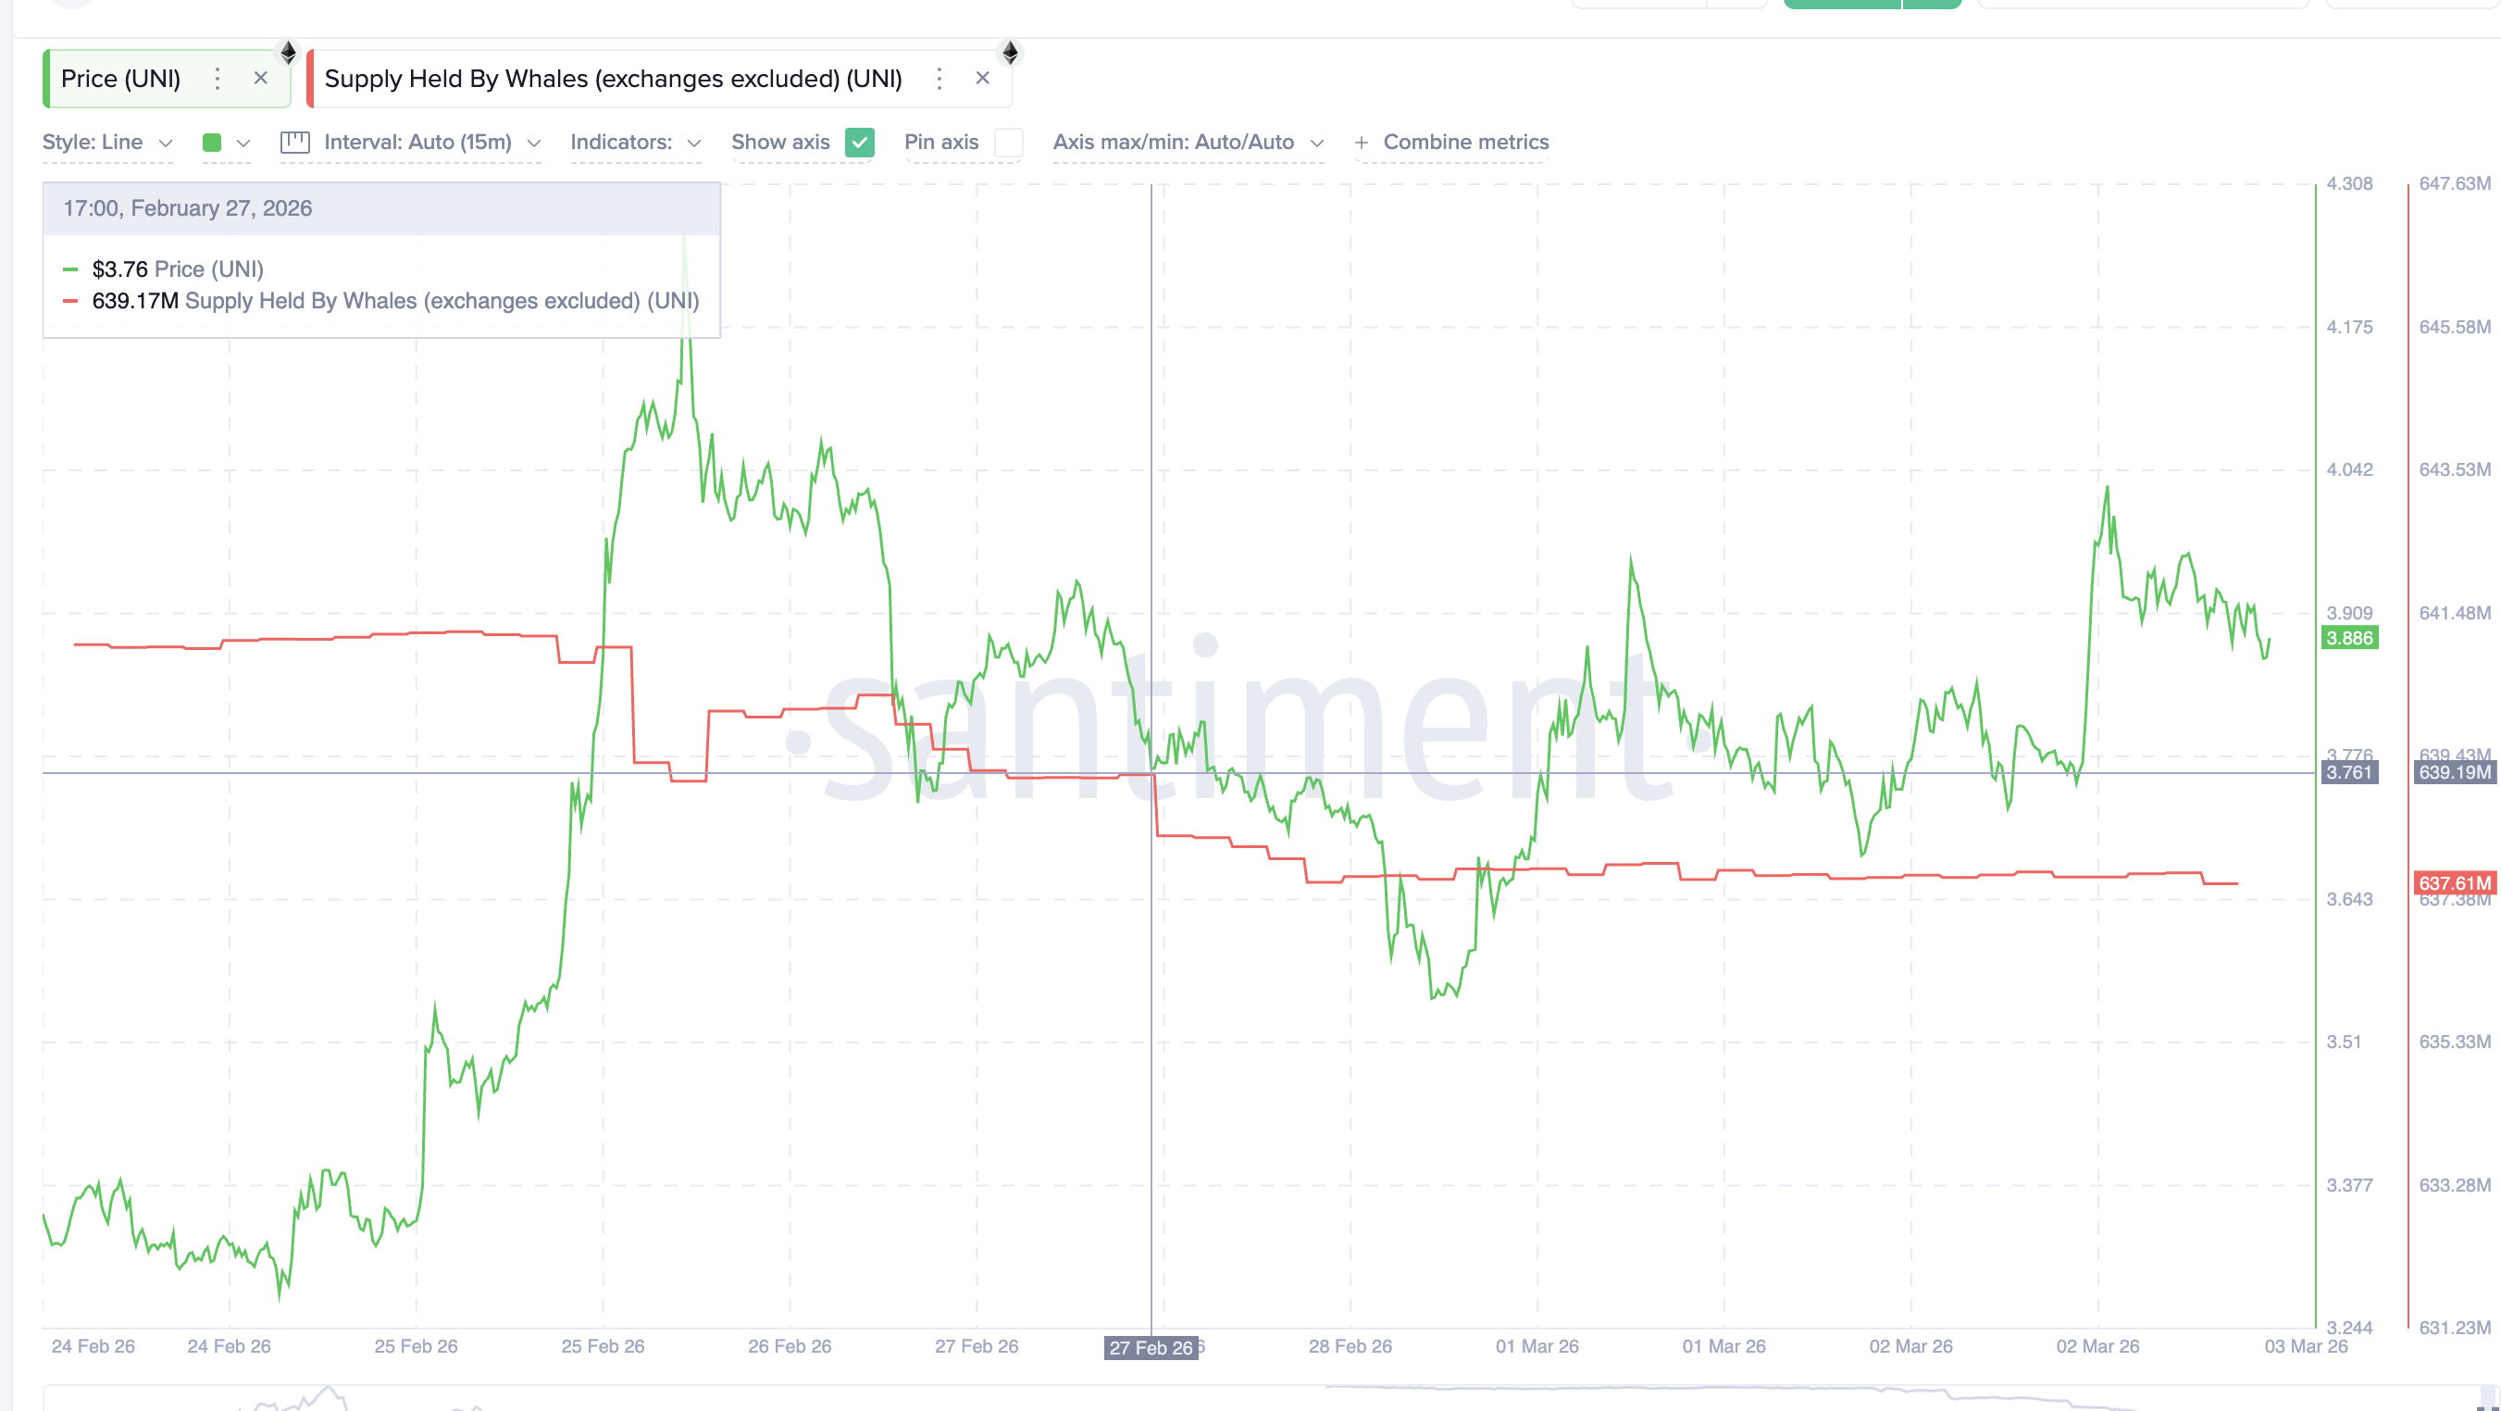This screenshot has width=2501, height=1411.
Task: Open Price (UNI) three-dot options menu
Action: [218, 79]
